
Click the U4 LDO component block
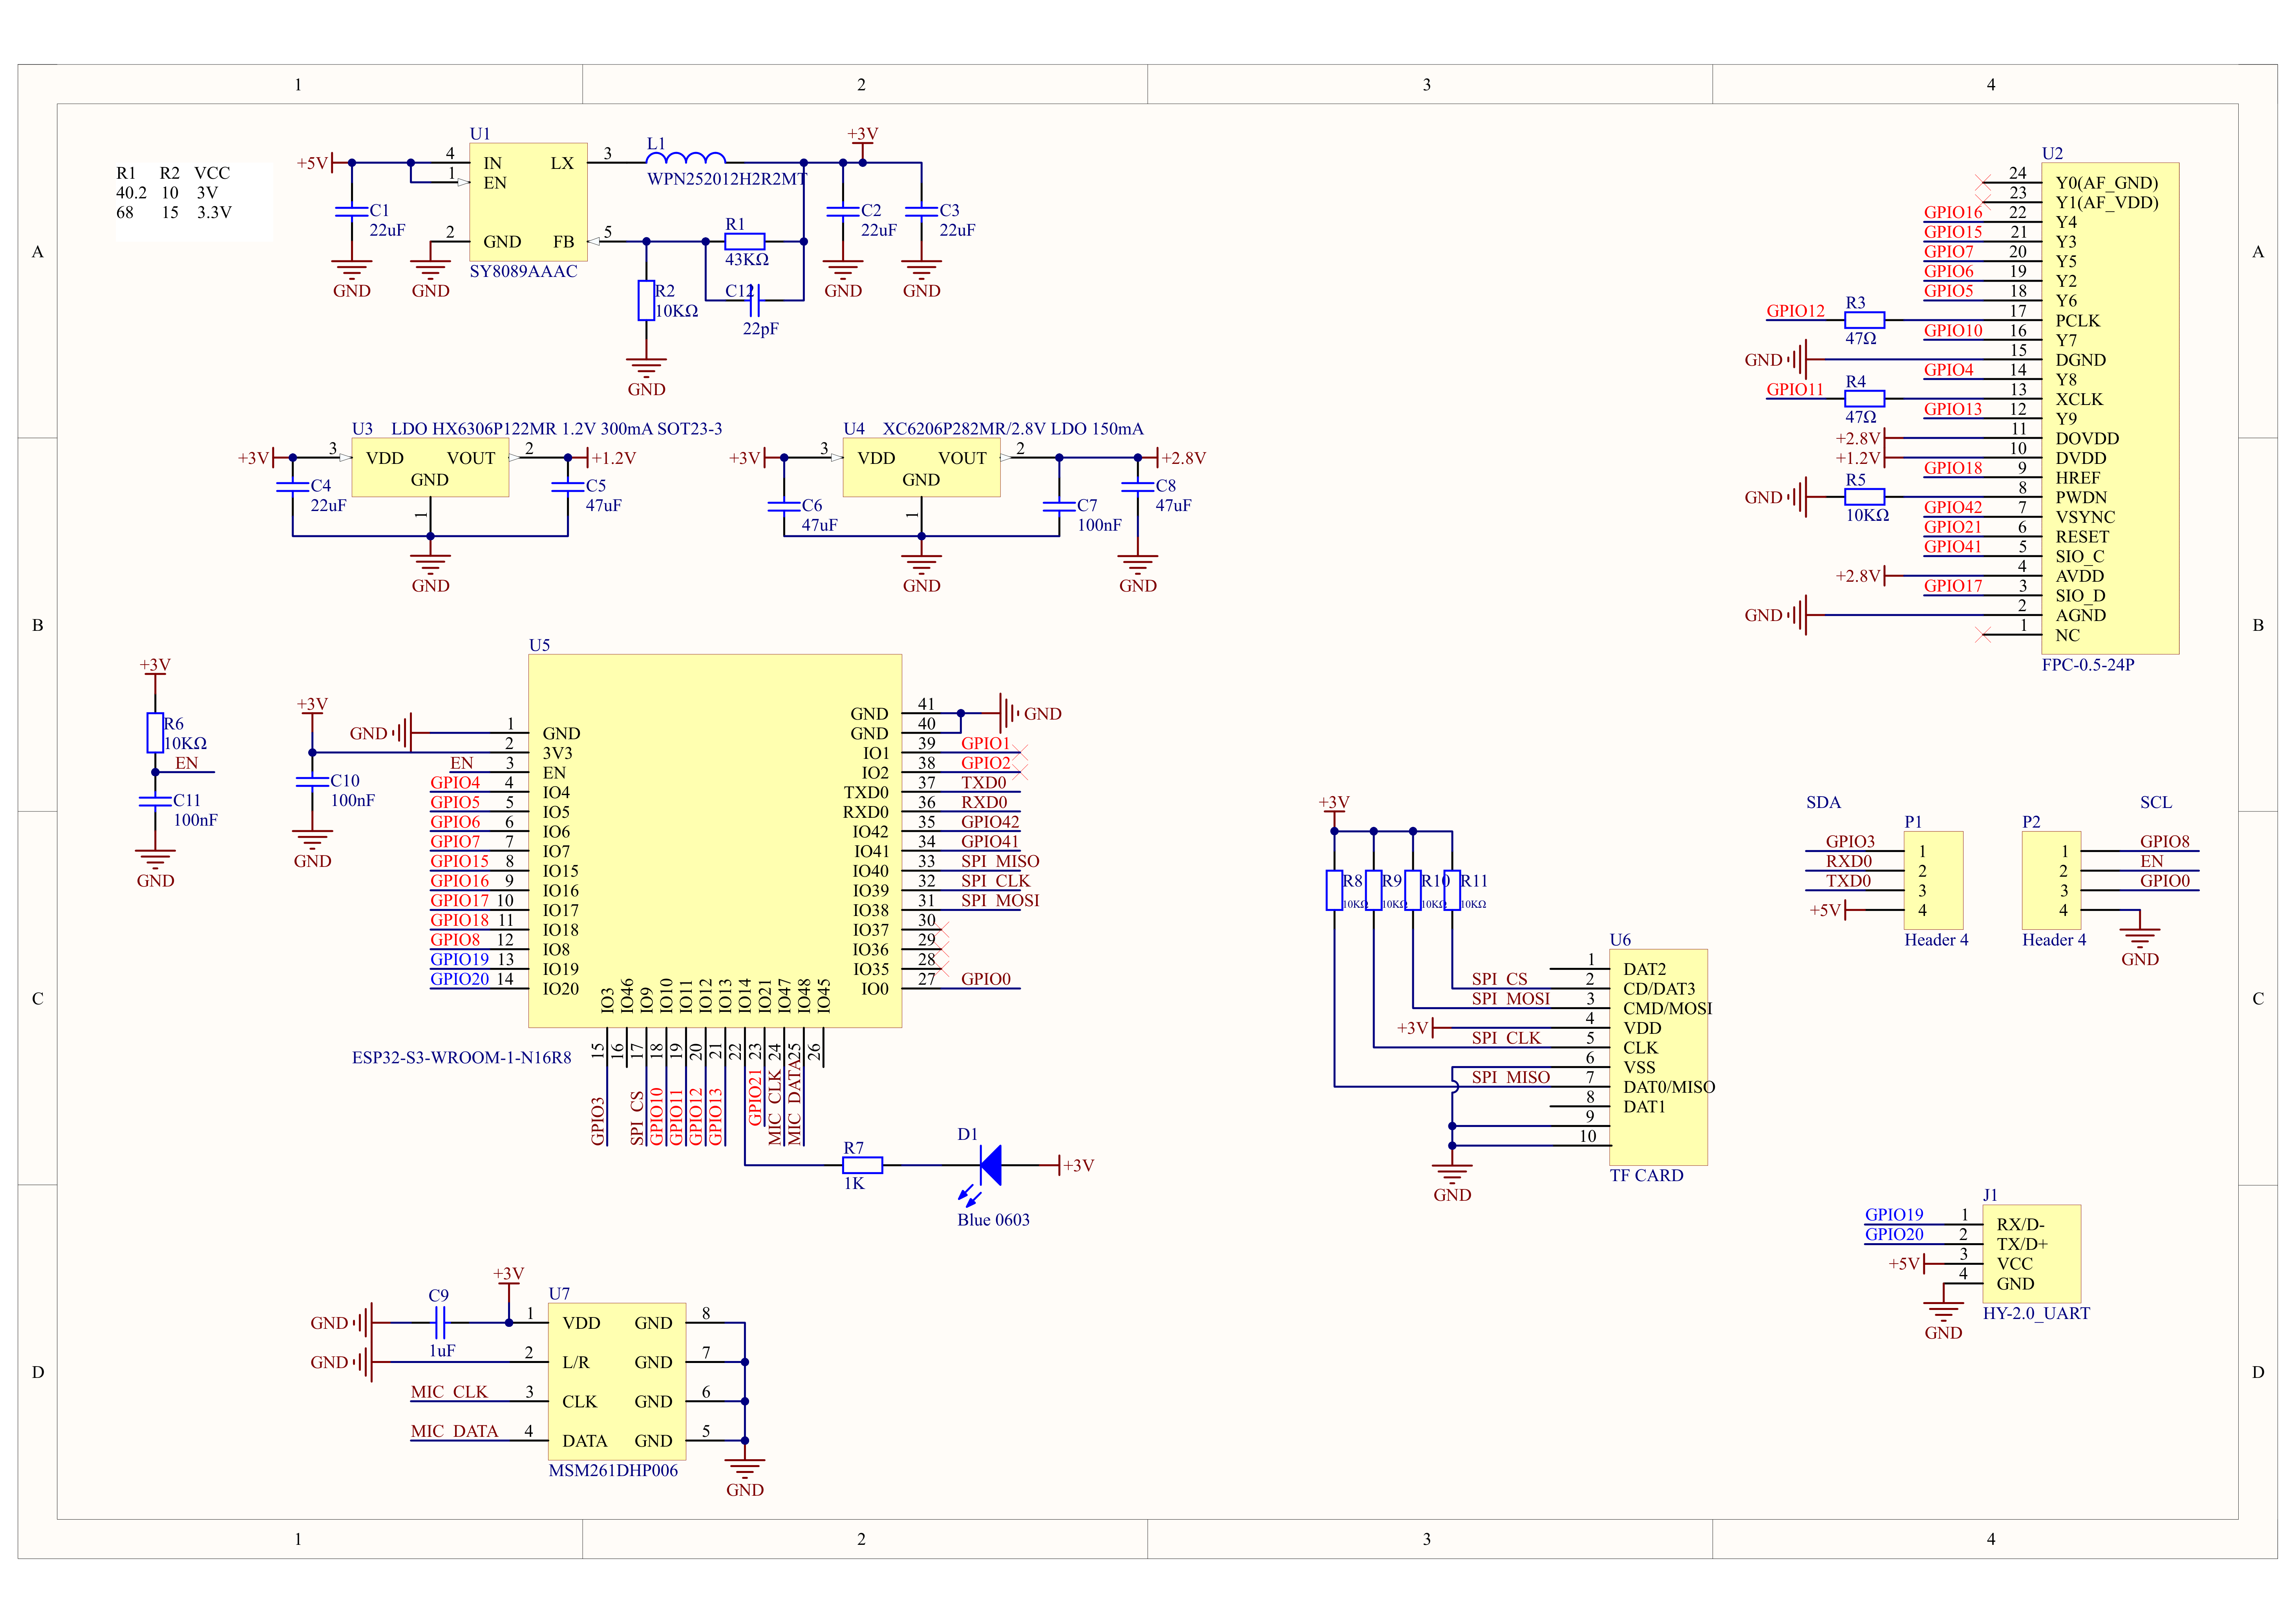[921, 467]
